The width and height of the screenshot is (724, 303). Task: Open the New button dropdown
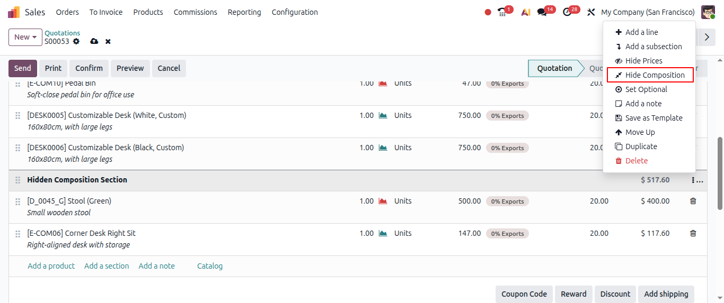(25, 37)
